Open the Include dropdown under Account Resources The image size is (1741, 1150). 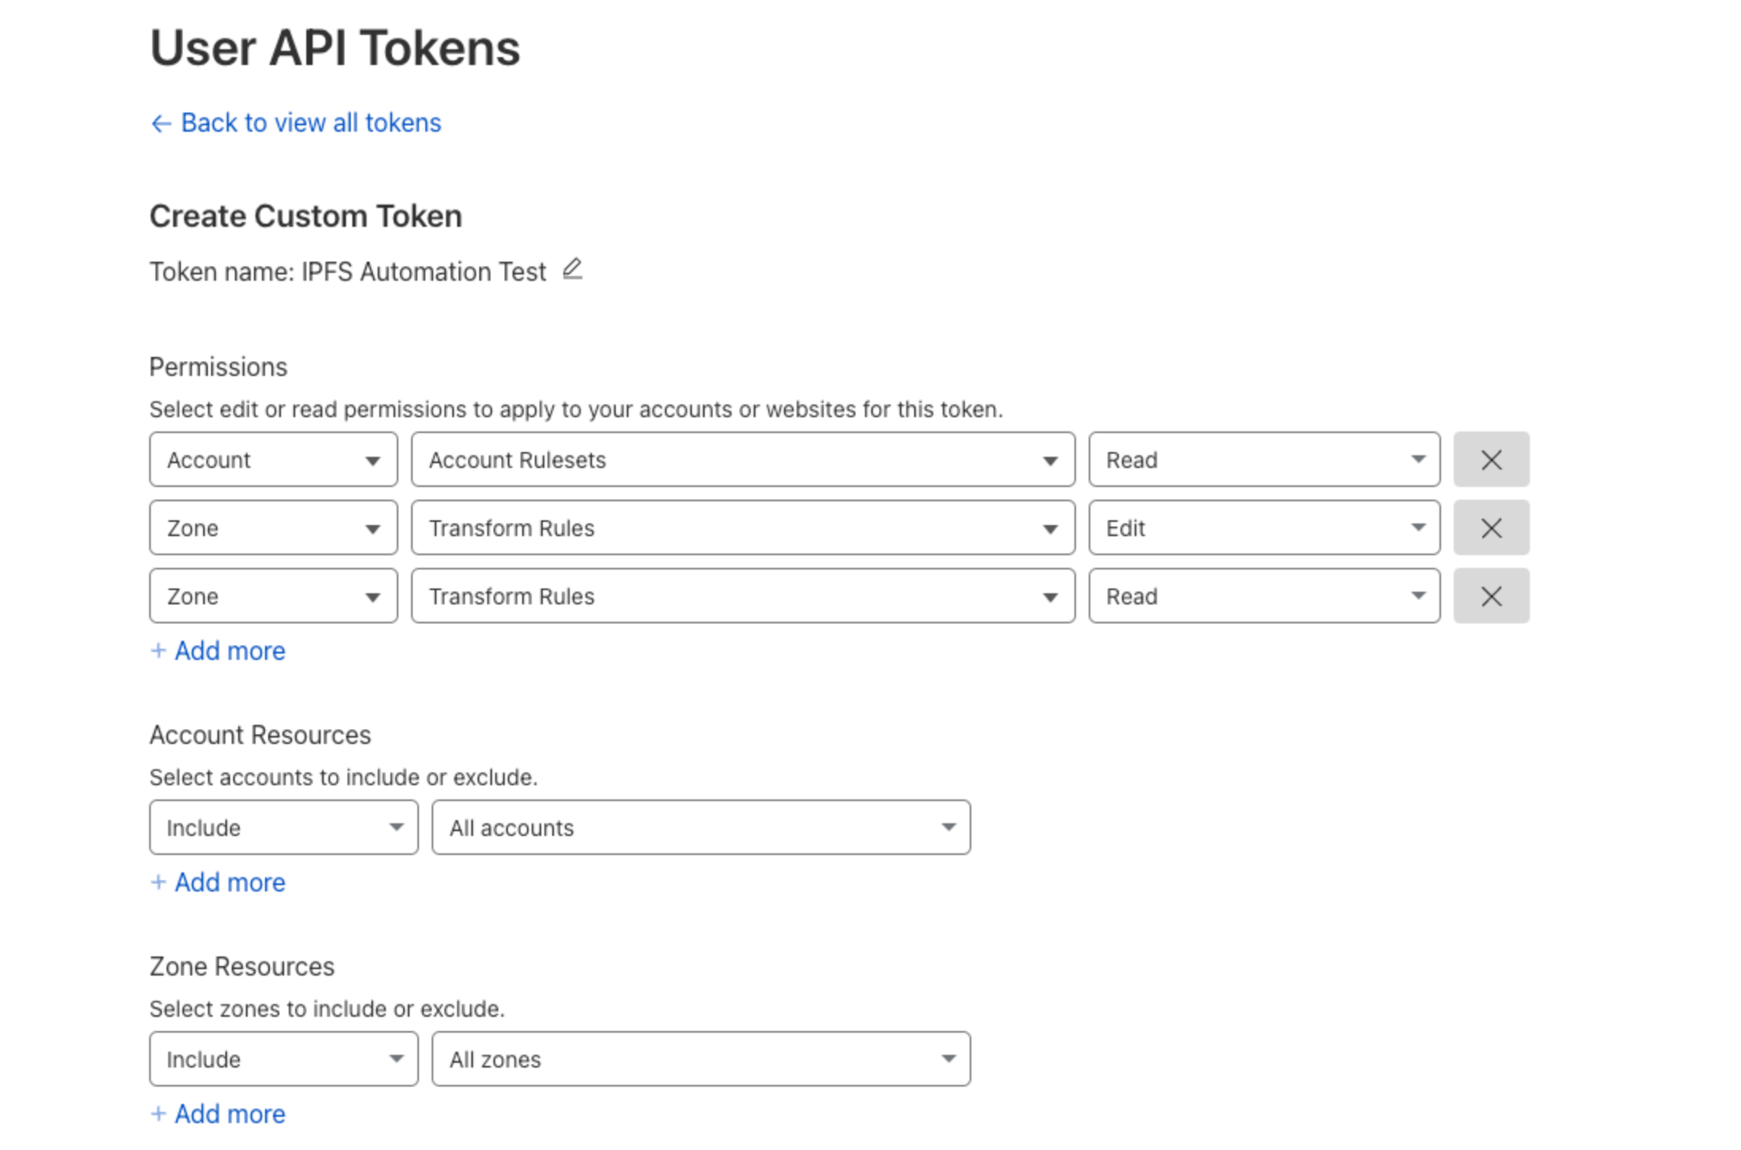pos(283,828)
